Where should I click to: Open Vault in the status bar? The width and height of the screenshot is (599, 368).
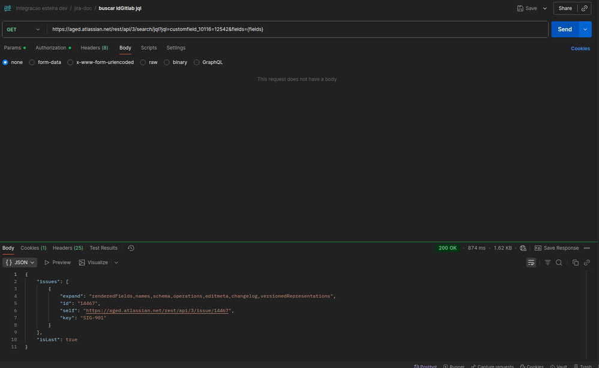click(558, 366)
